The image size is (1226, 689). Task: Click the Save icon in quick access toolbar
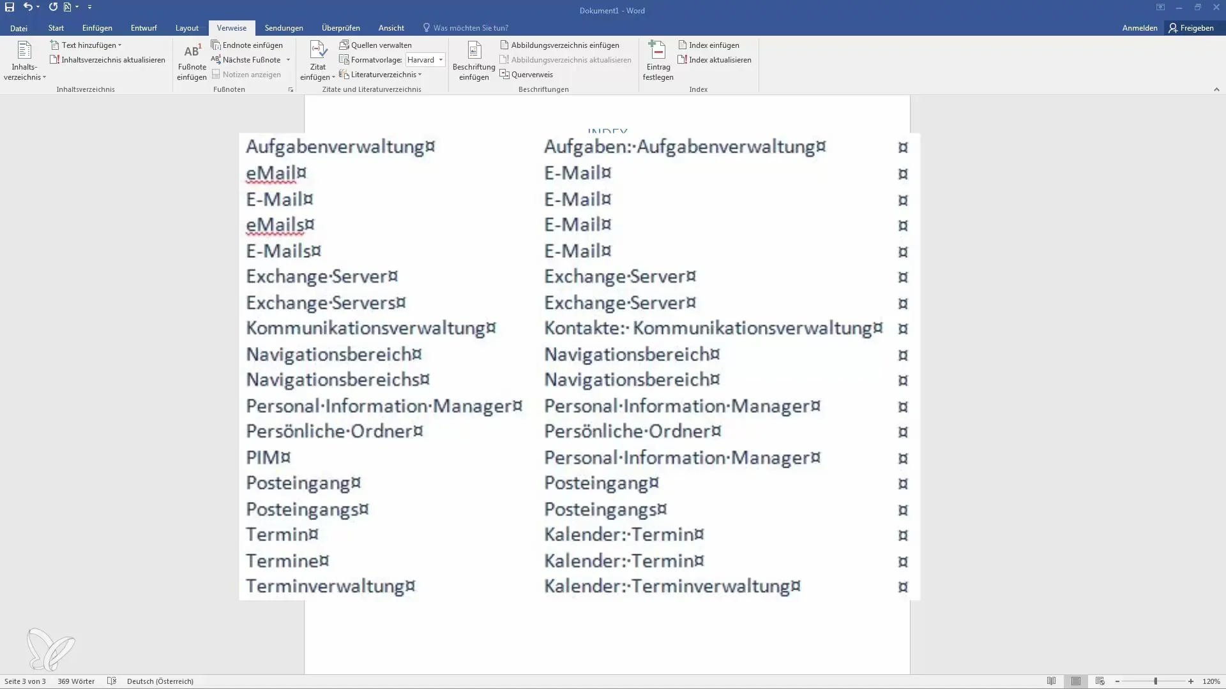pyautogui.click(x=10, y=7)
